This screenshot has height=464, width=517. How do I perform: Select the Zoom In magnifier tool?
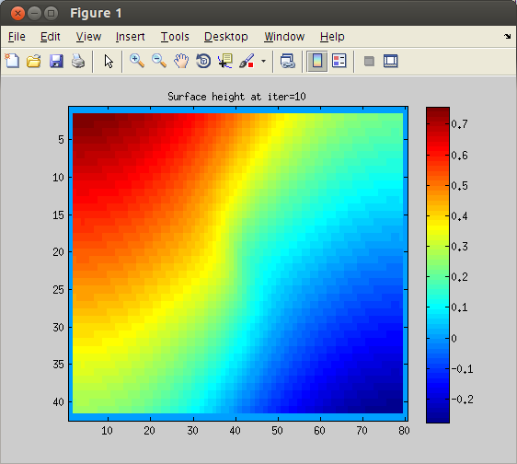point(137,61)
